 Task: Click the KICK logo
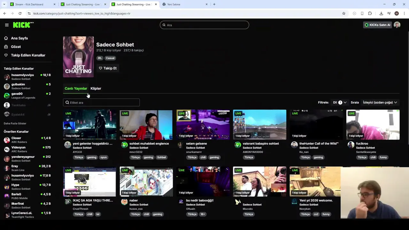coord(23,25)
